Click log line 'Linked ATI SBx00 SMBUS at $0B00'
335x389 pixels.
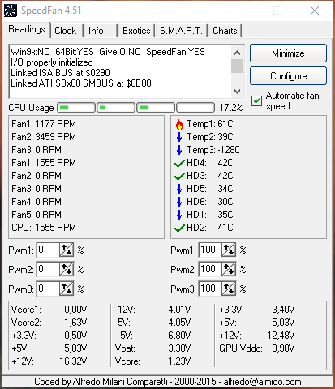pyautogui.click(x=81, y=83)
